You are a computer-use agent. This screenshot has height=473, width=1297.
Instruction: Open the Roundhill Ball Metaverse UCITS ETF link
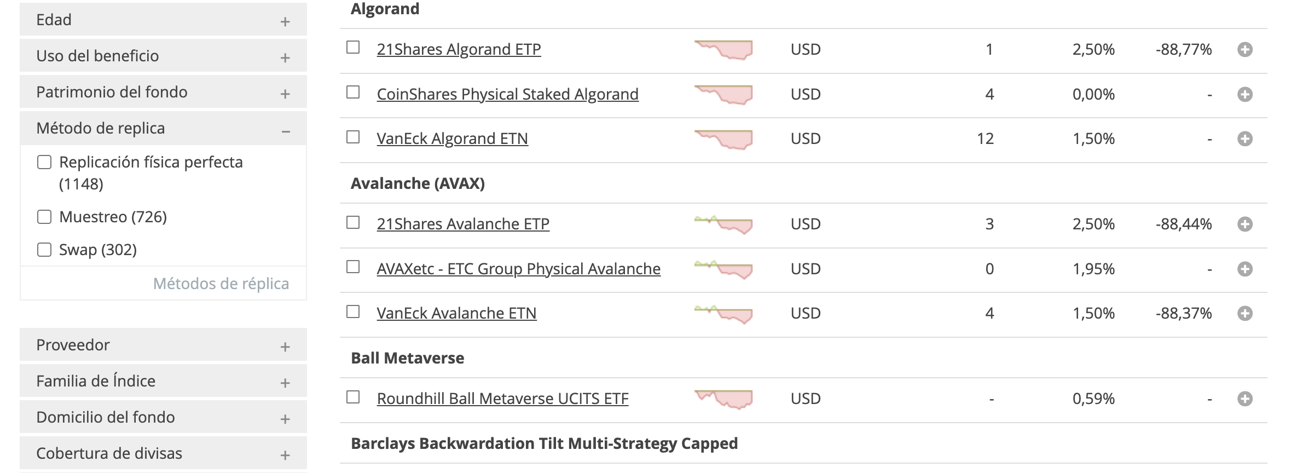(x=502, y=399)
